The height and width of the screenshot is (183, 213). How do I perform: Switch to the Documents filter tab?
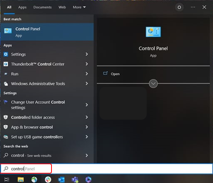click(43, 7)
